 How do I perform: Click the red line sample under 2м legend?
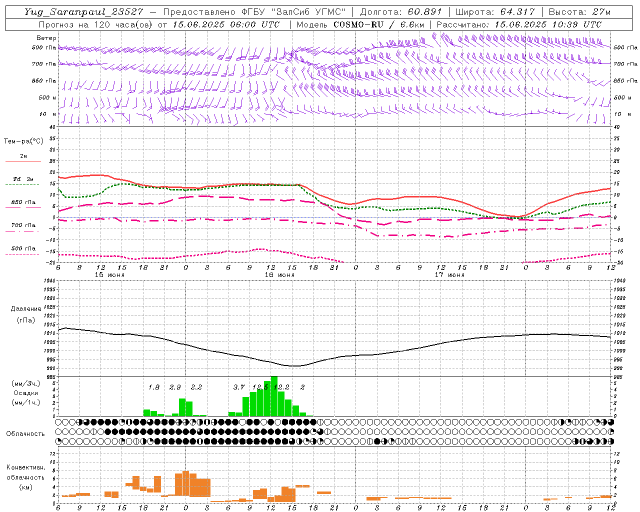[x=23, y=162]
